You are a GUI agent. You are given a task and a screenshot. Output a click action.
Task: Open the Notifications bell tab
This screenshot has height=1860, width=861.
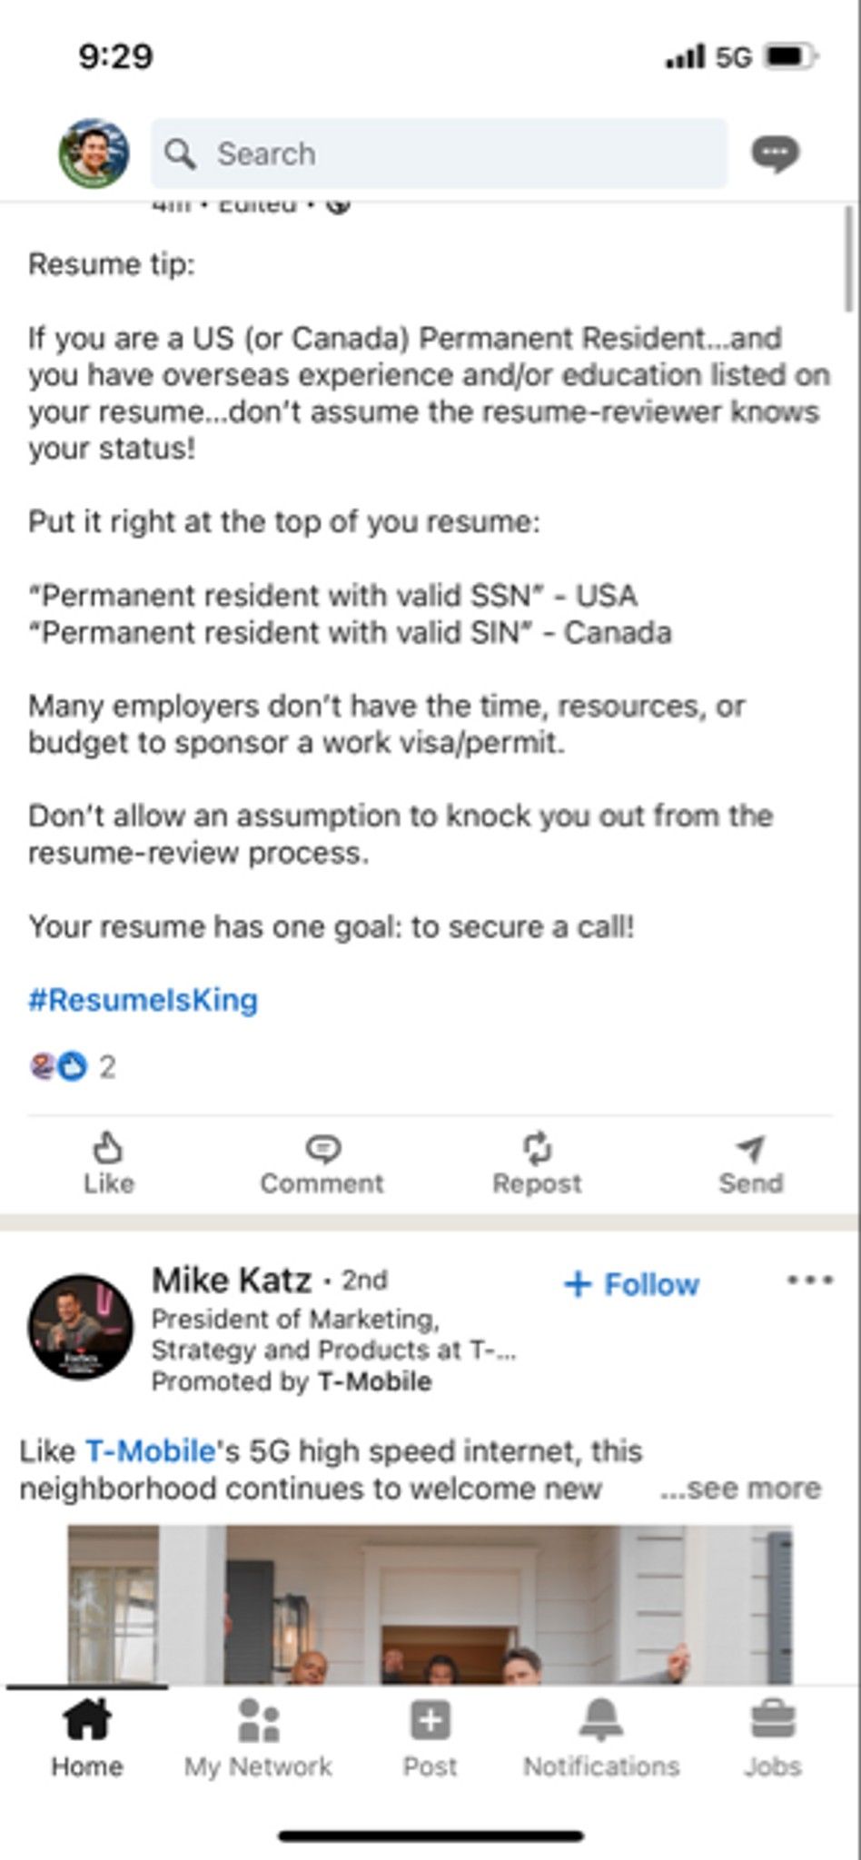[x=601, y=1738]
